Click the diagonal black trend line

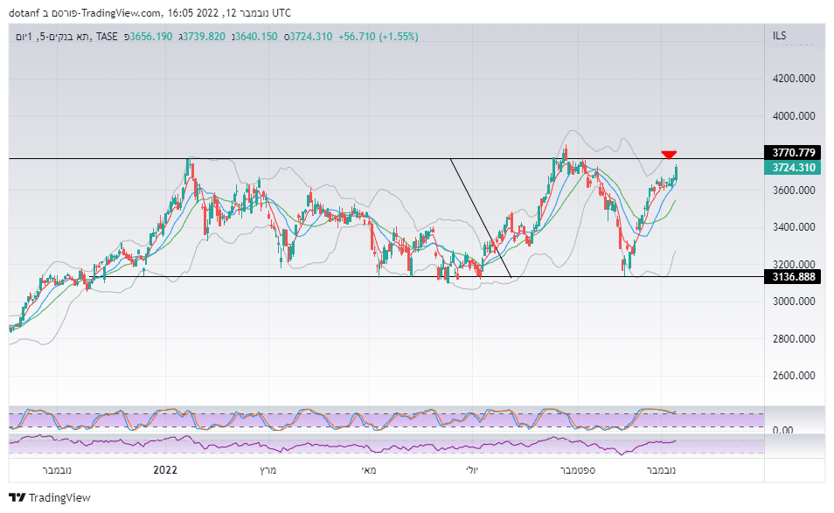[x=481, y=218]
